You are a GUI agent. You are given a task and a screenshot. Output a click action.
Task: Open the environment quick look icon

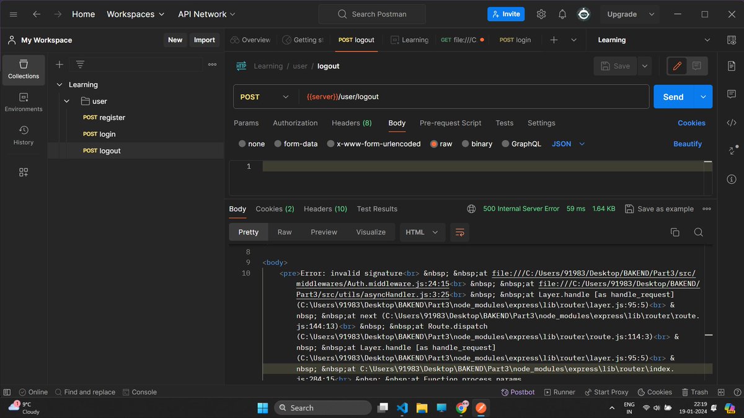[x=732, y=40]
